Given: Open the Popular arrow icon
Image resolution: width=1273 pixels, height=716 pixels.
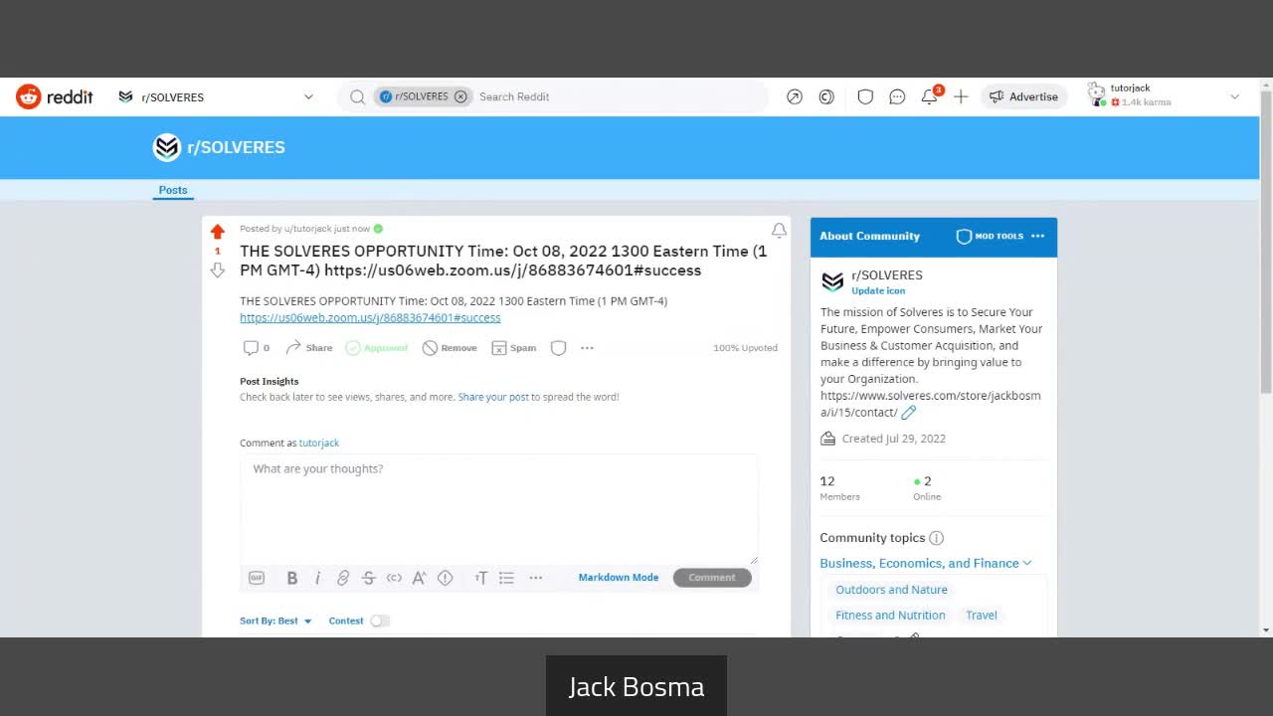Looking at the screenshot, I should pos(795,96).
